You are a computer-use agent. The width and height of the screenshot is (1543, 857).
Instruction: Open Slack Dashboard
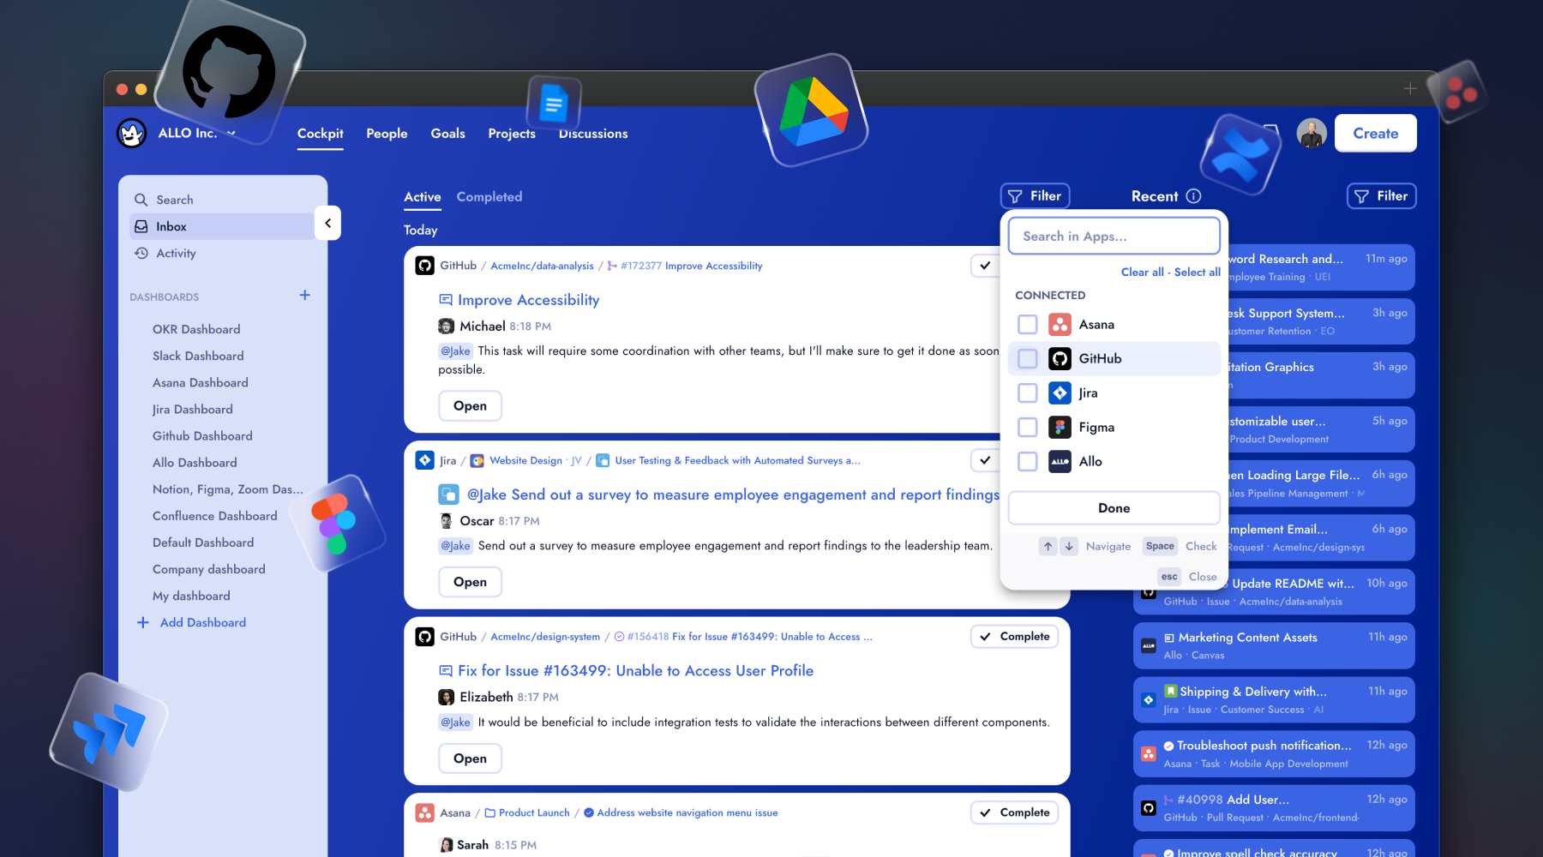198,356
